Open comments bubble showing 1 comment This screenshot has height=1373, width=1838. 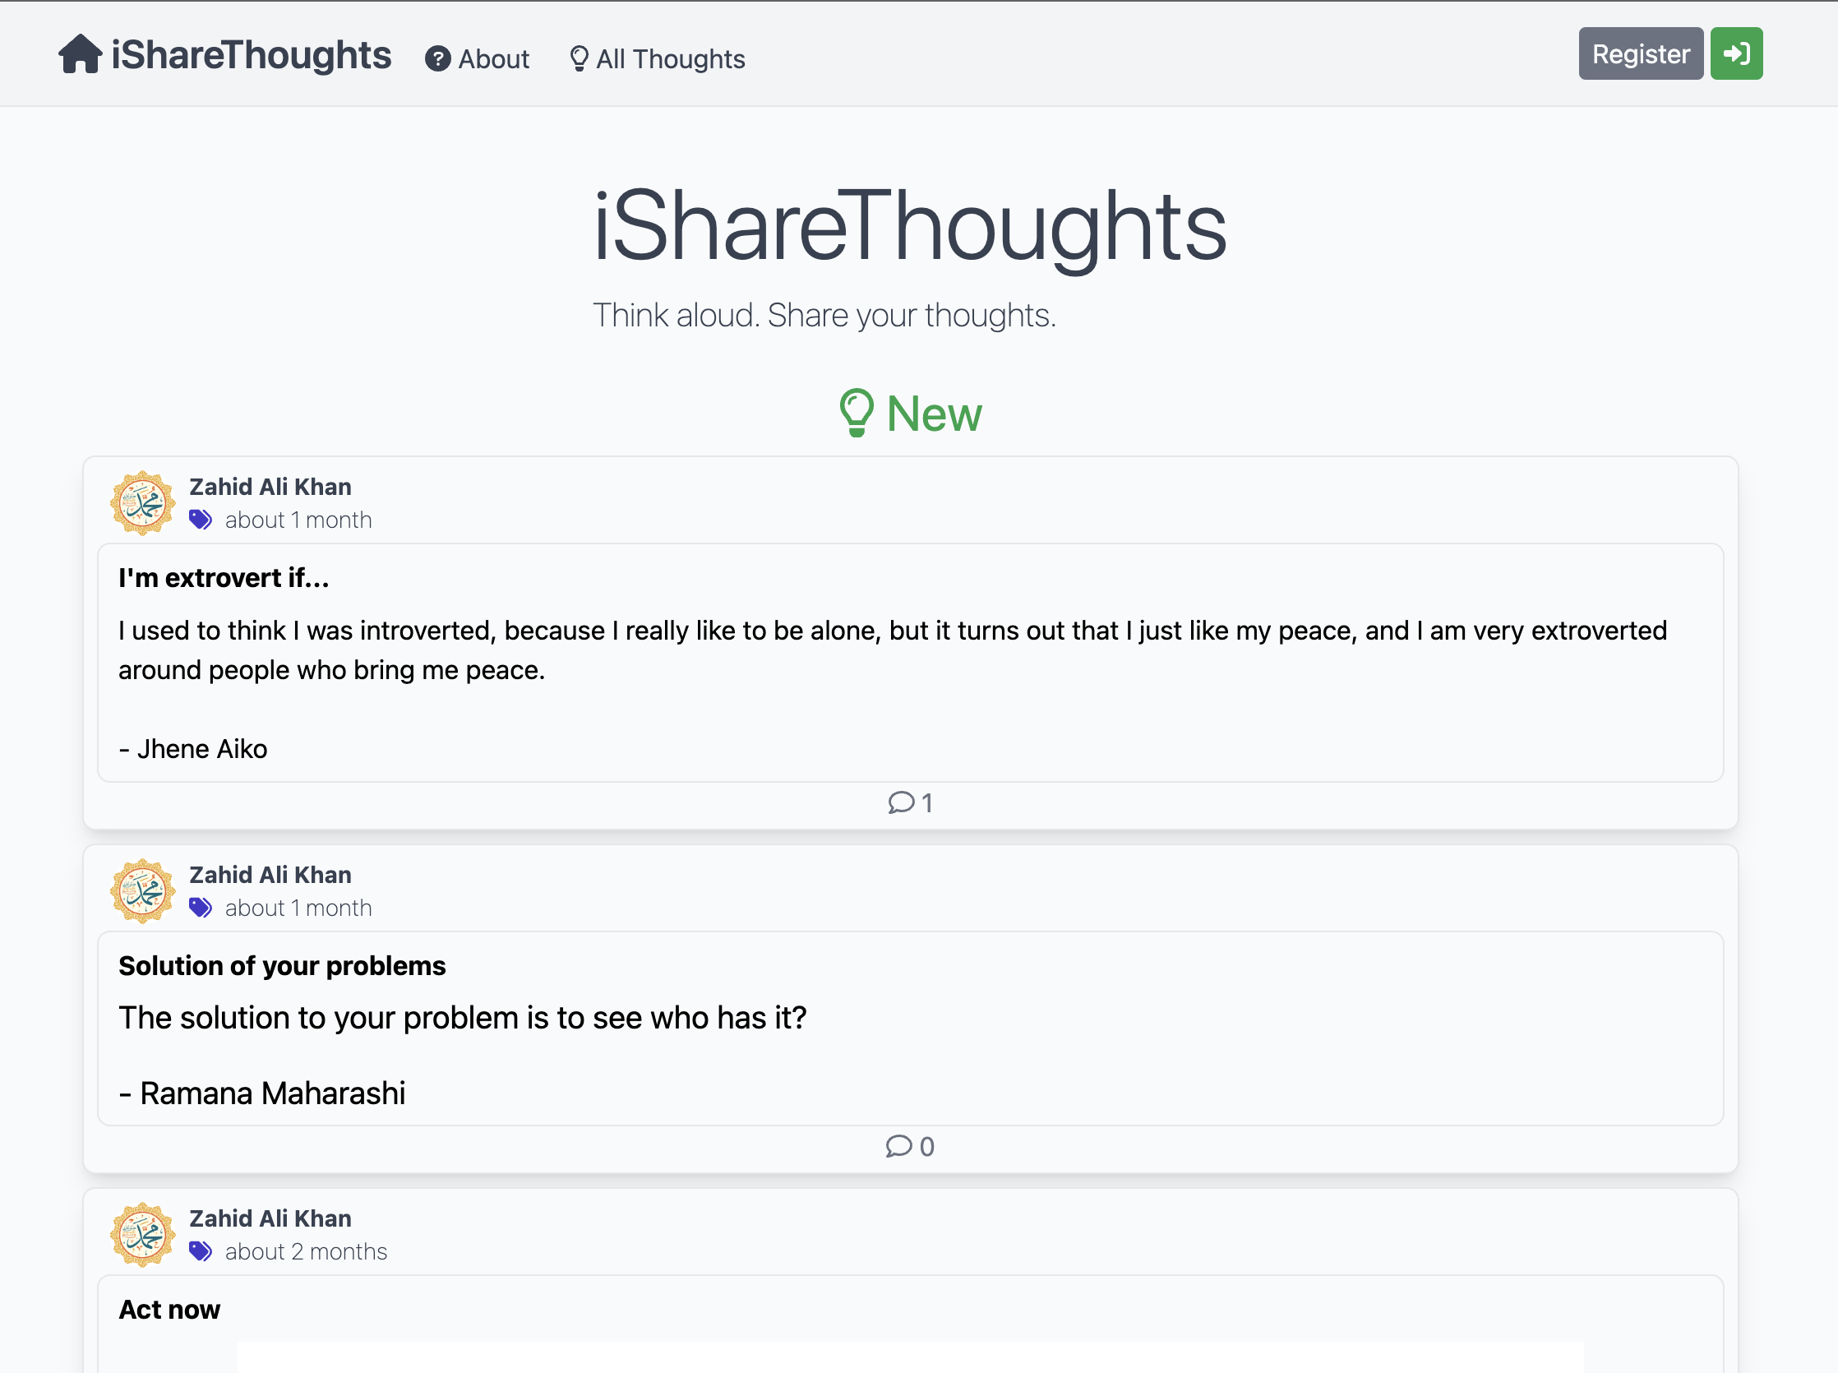pyautogui.click(x=910, y=803)
